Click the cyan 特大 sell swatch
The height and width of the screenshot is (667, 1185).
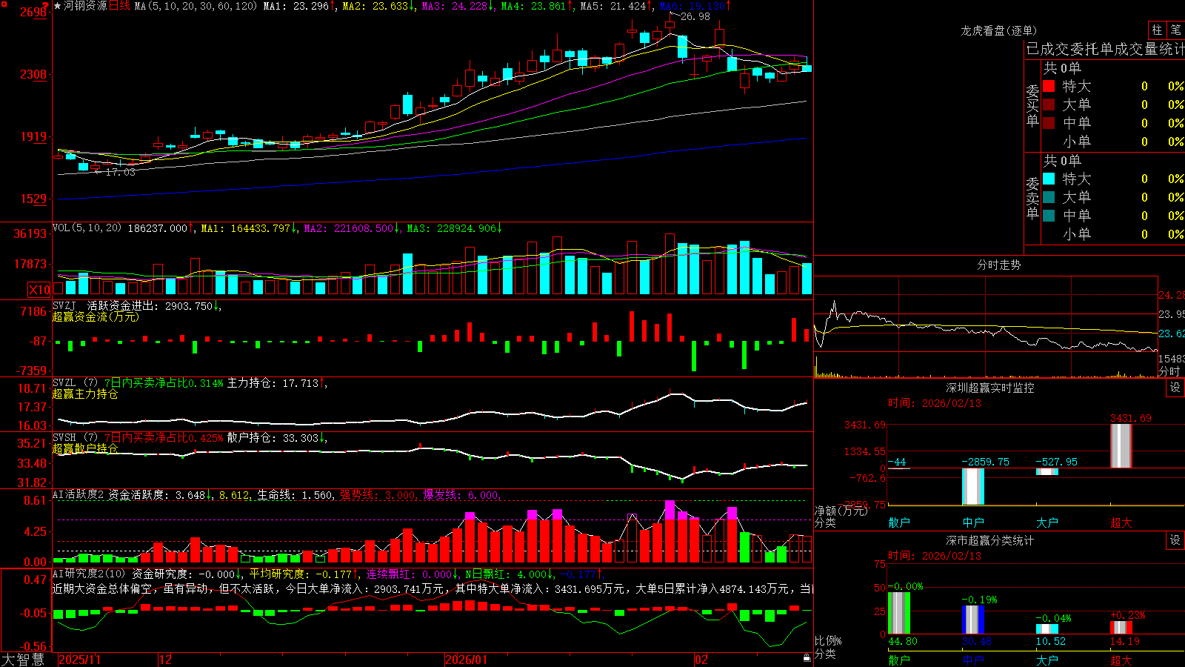point(1049,179)
